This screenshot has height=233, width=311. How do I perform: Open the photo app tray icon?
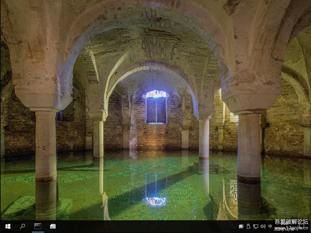241,226
